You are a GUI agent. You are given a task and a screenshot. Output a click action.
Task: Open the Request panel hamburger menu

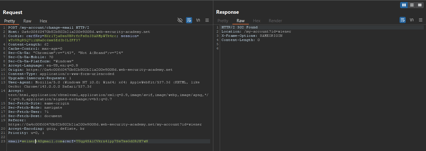(207, 20)
